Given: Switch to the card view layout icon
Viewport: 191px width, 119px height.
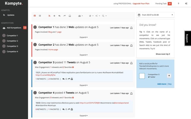Looking at the screenshot, I should (x=35, y=16).
